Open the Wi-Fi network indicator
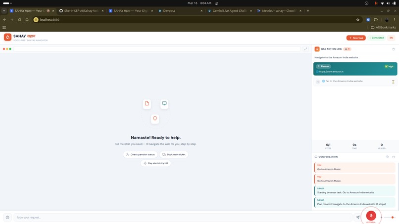399x224 pixels. click(382, 3)
